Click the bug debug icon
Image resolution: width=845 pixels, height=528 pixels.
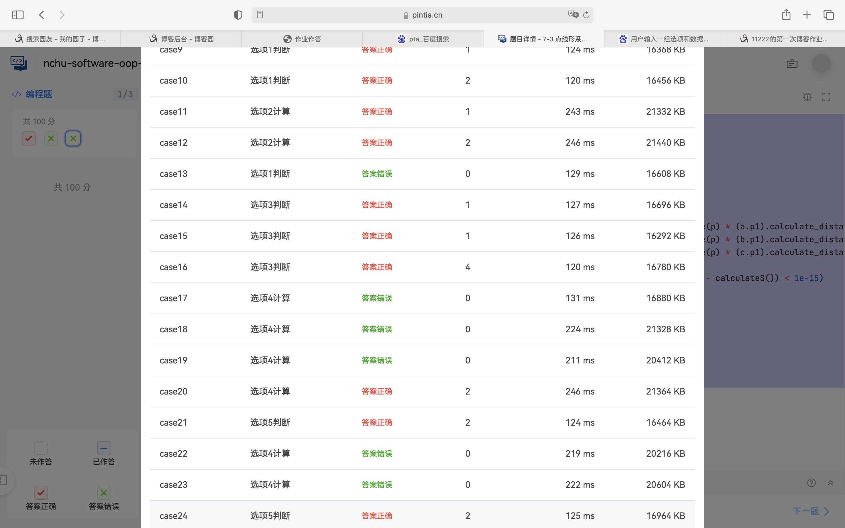(807, 97)
